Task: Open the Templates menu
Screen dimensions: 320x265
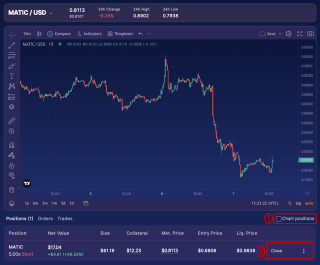Action: coord(120,33)
